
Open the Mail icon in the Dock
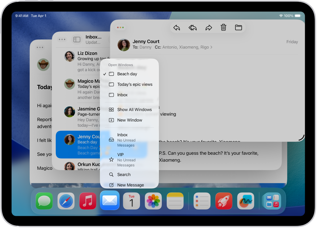click(110, 201)
